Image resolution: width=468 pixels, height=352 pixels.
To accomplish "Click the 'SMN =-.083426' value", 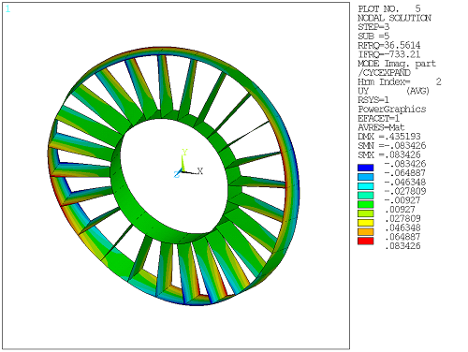I will pos(392,146).
